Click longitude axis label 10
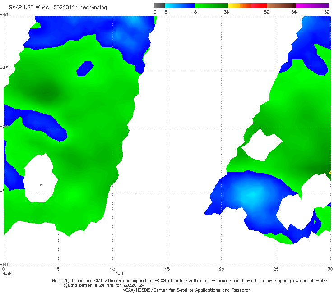 (x=112, y=269)
